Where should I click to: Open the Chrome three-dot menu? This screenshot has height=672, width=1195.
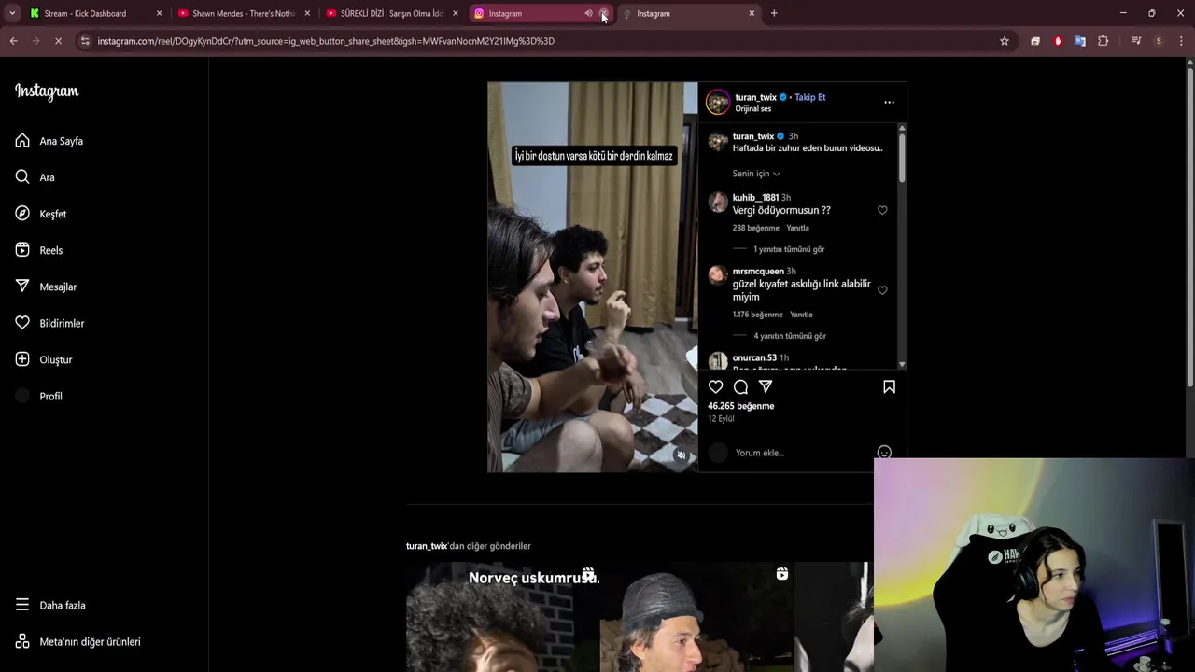click(x=1181, y=41)
